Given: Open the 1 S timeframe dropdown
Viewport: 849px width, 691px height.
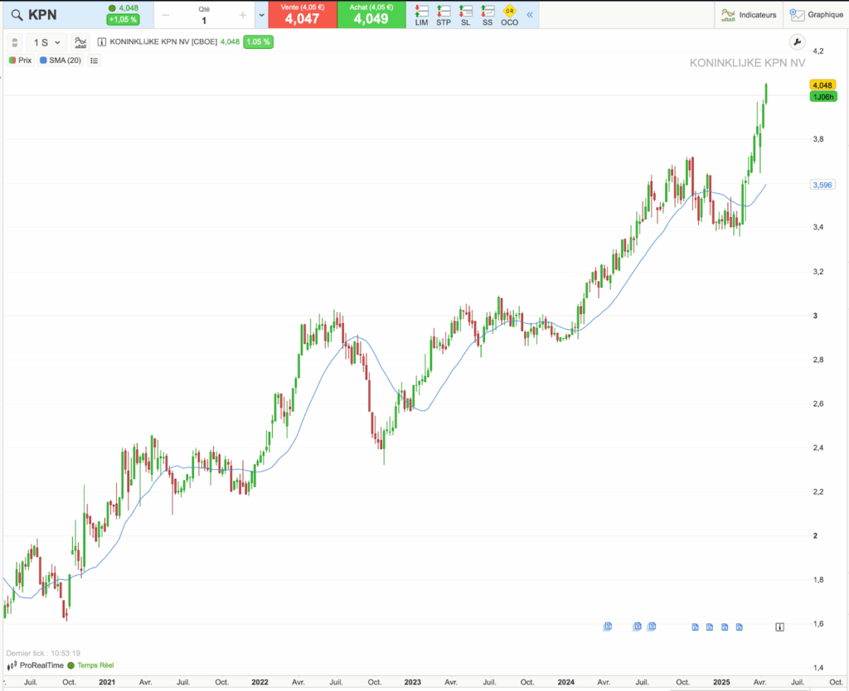Looking at the screenshot, I should (x=46, y=42).
